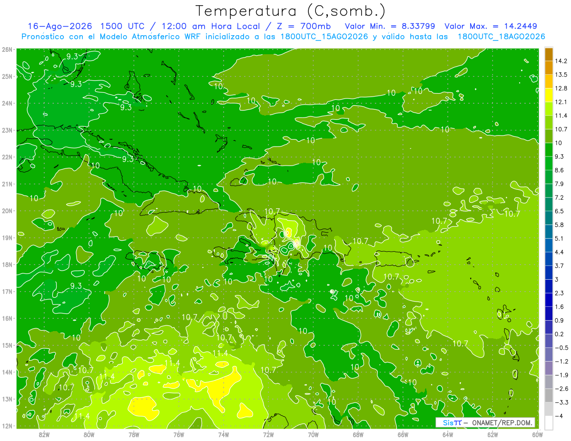Screen dimensions: 571x441
Task: Click the '1800UTC_18AGO2026' valid-until time
Action: point(501,37)
